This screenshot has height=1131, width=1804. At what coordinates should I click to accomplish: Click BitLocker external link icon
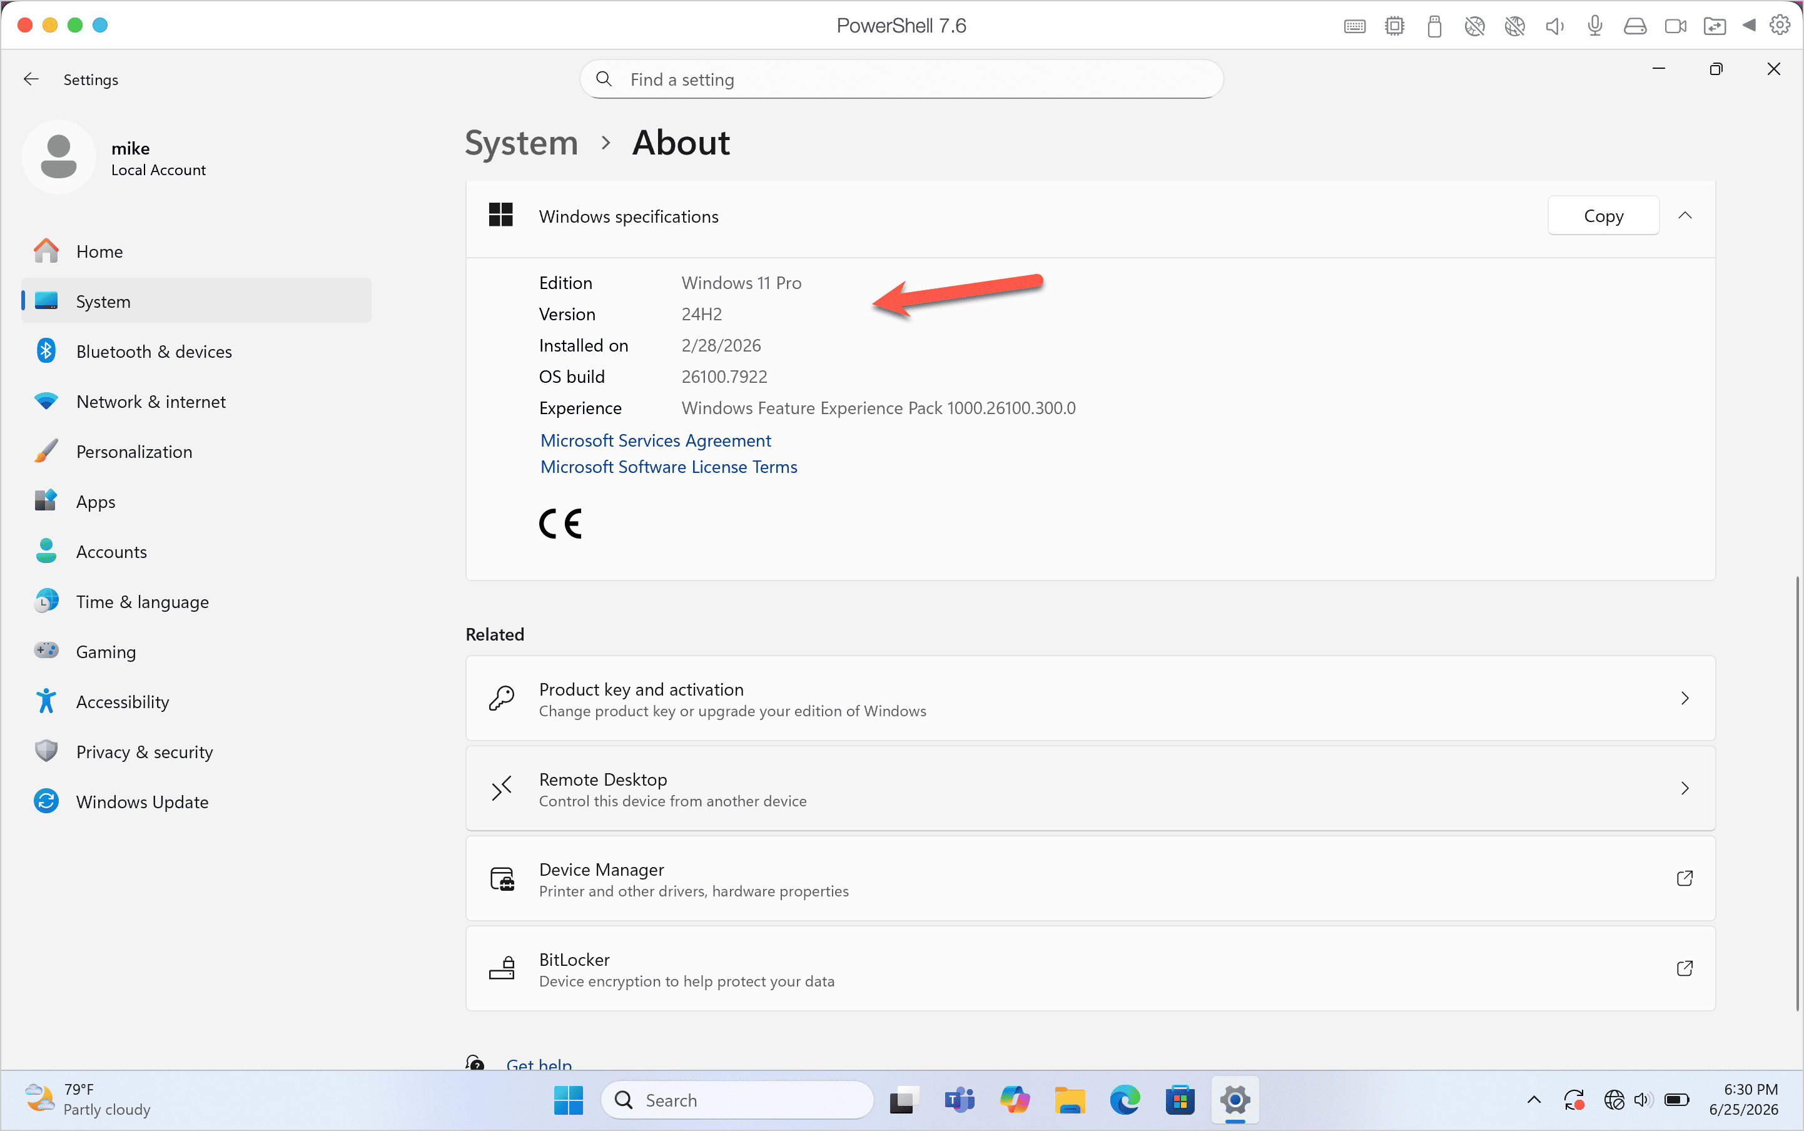[x=1685, y=969]
